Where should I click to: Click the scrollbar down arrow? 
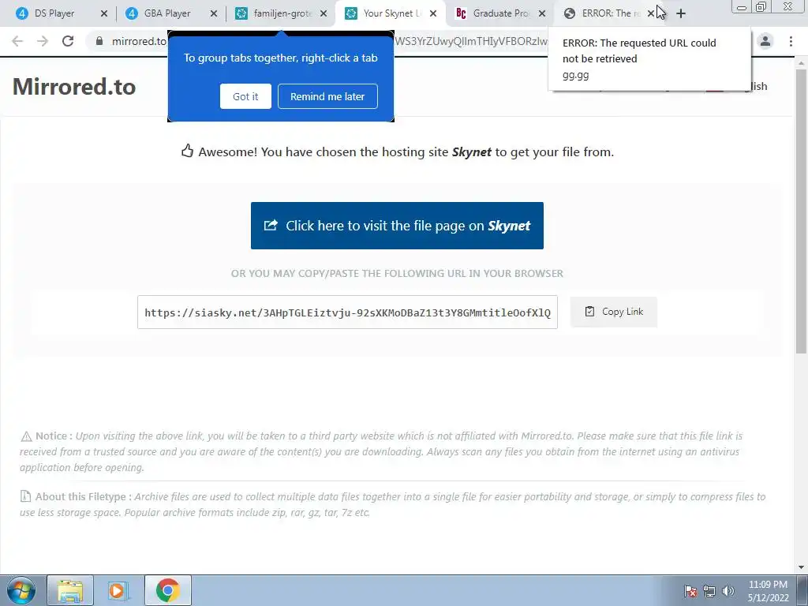pos(801,567)
